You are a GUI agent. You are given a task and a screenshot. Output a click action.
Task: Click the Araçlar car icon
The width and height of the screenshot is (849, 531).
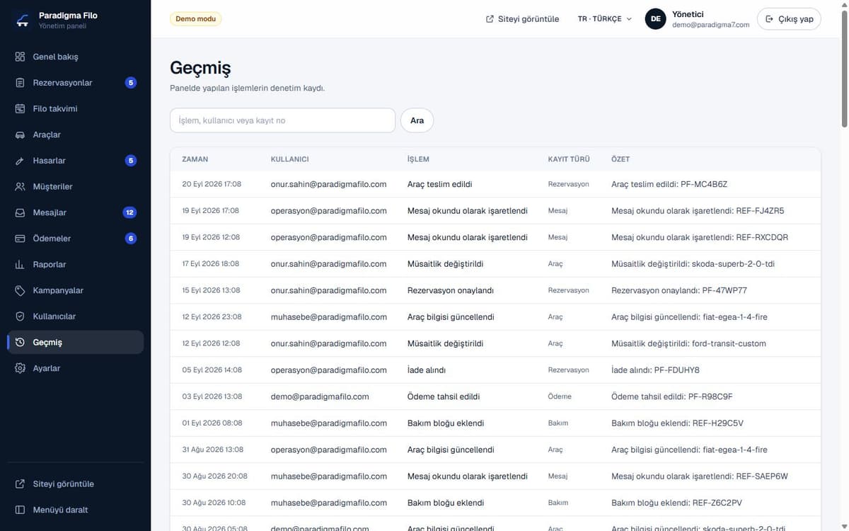pos(20,135)
